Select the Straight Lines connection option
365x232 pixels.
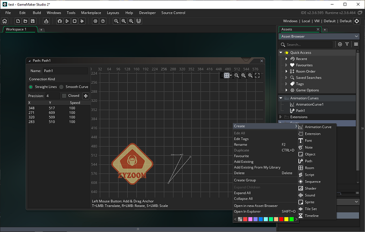[x=42, y=87]
